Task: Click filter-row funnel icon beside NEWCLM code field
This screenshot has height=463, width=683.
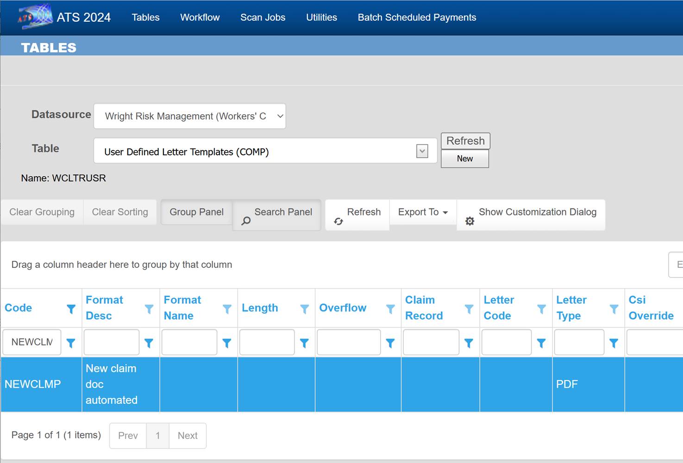Action: (x=71, y=343)
